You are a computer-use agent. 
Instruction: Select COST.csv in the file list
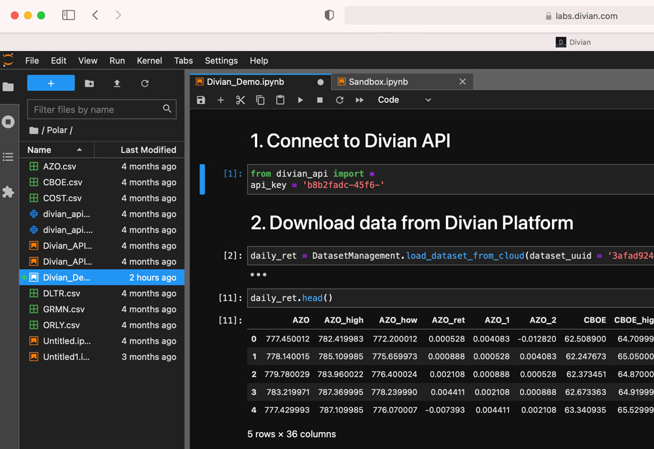point(102,198)
